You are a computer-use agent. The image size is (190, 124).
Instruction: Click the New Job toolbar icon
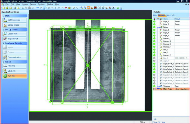coord(4,8)
